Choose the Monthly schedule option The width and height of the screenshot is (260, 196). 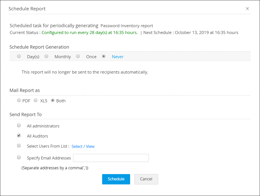pos(46,56)
